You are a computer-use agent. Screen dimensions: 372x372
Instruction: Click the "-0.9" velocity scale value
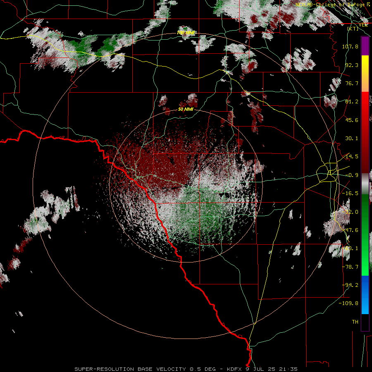click(x=352, y=175)
